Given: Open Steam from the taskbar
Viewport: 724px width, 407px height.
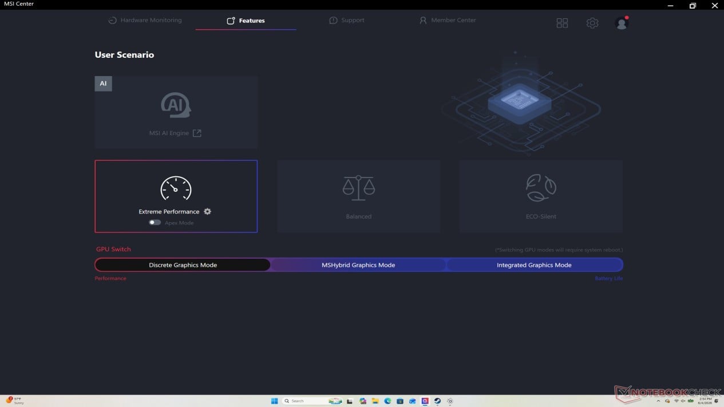Looking at the screenshot, I should tap(437, 401).
